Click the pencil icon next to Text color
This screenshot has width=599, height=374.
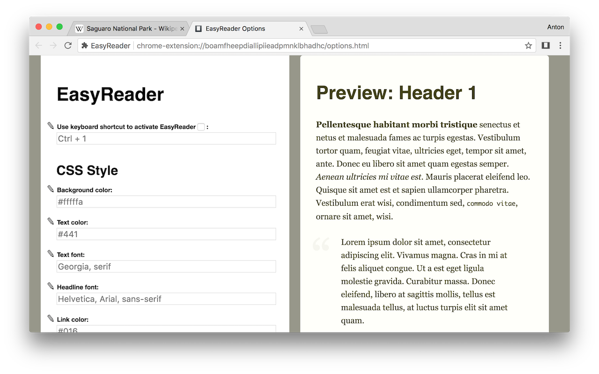pos(51,221)
